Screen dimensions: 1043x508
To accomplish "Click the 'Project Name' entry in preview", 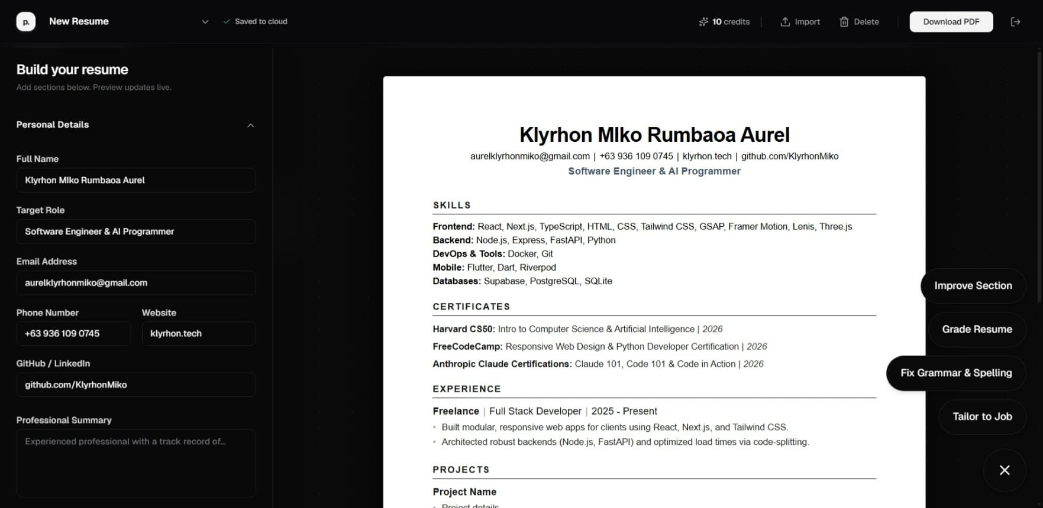I will tap(464, 492).
